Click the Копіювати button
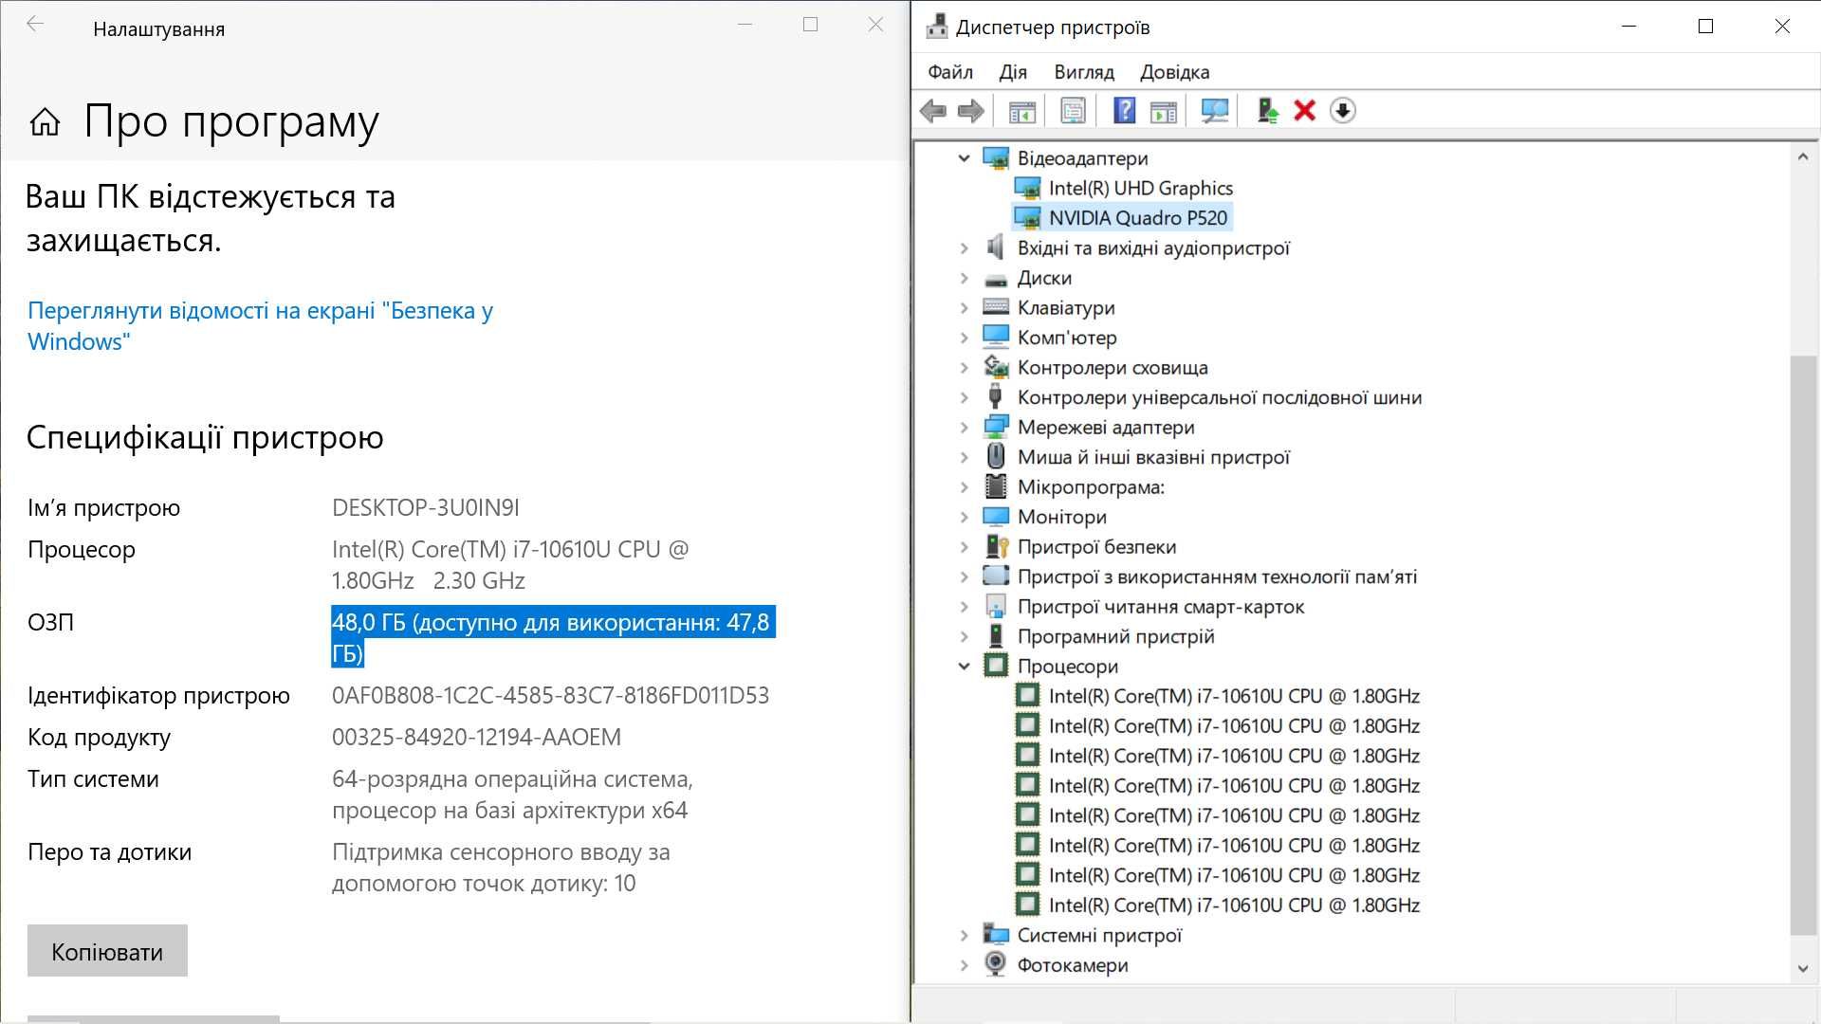This screenshot has width=1821, height=1024. click(107, 951)
